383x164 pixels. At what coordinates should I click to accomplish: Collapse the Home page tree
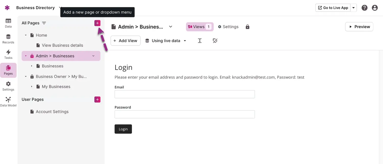(26, 35)
